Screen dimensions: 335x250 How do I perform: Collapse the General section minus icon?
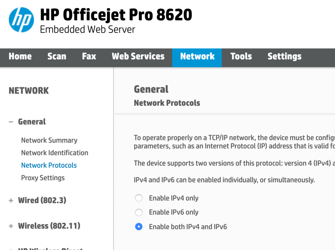pos(11,122)
